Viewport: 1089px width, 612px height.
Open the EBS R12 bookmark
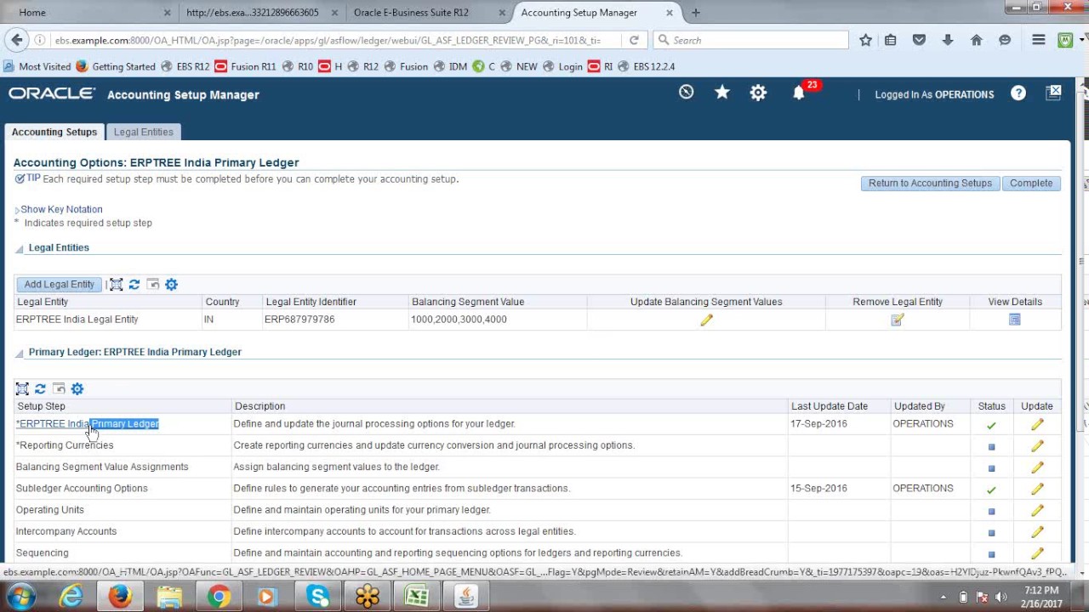pyautogui.click(x=184, y=66)
